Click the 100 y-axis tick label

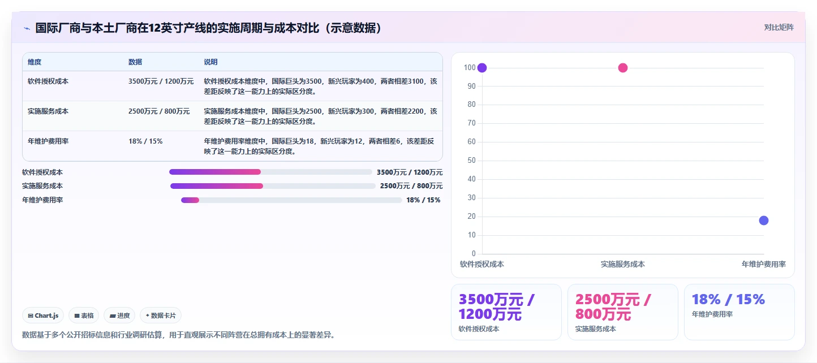point(470,68)
